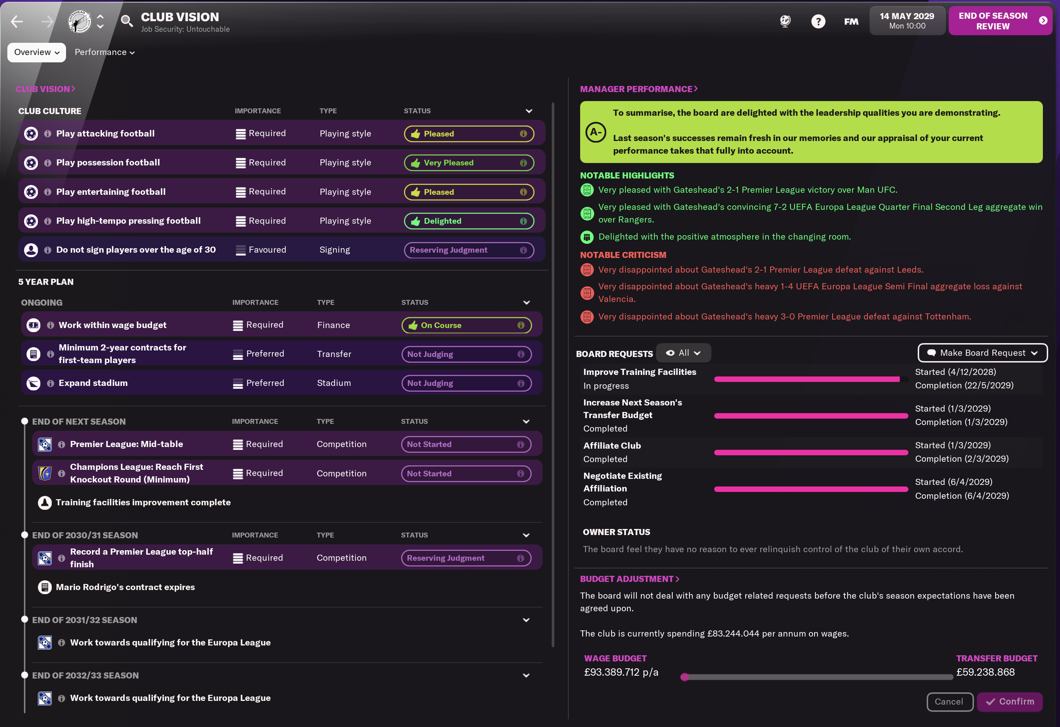Open the help question mark icon
The height and width of the screenshot is (727, 1060).
tap(818, 21)
